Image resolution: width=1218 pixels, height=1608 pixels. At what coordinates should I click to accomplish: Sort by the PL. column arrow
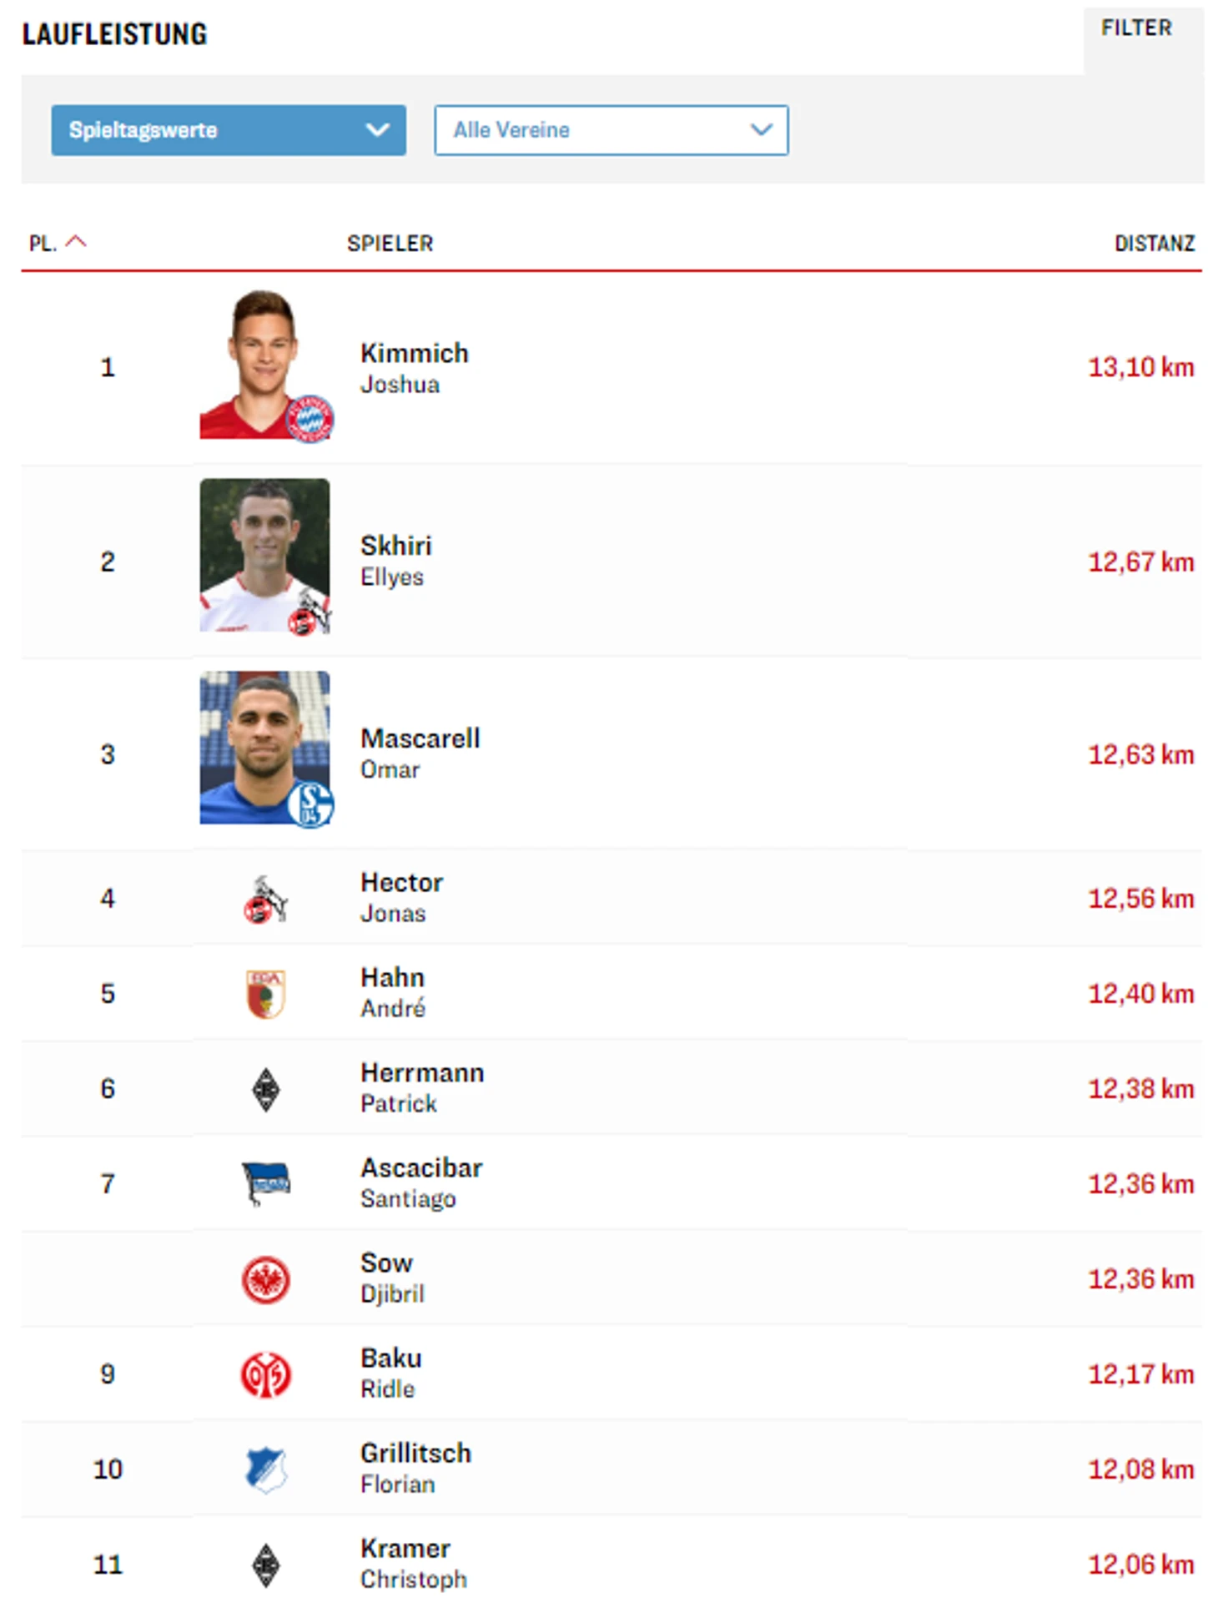tap(75, 242)
